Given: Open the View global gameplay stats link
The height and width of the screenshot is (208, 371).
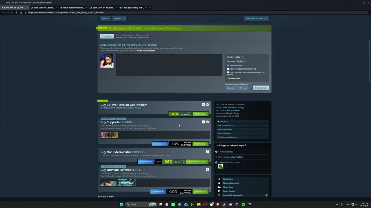Looking at the screenshot, I should pyautogui.click(x=139, y=38).
